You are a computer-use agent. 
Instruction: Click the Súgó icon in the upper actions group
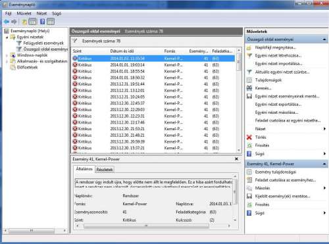click(x=249, y=154)
